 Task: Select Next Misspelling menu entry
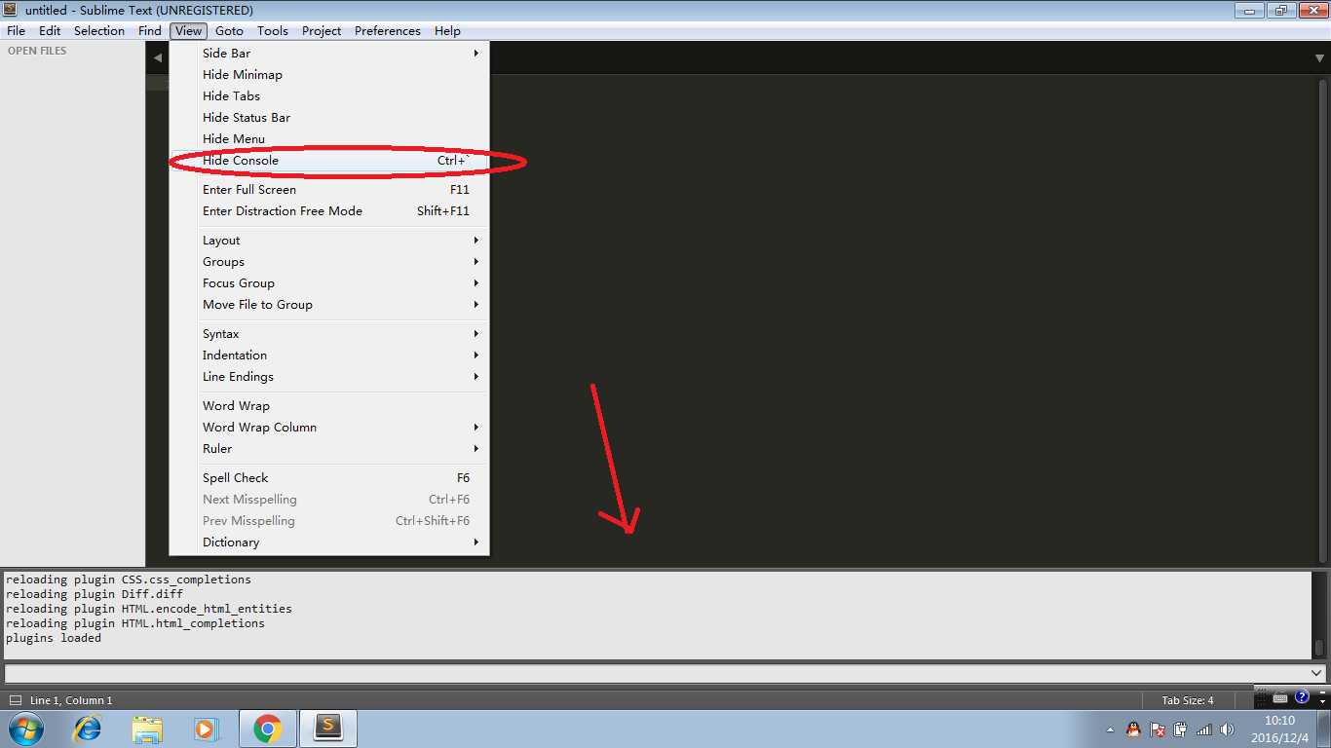click(x=329, y=499)
